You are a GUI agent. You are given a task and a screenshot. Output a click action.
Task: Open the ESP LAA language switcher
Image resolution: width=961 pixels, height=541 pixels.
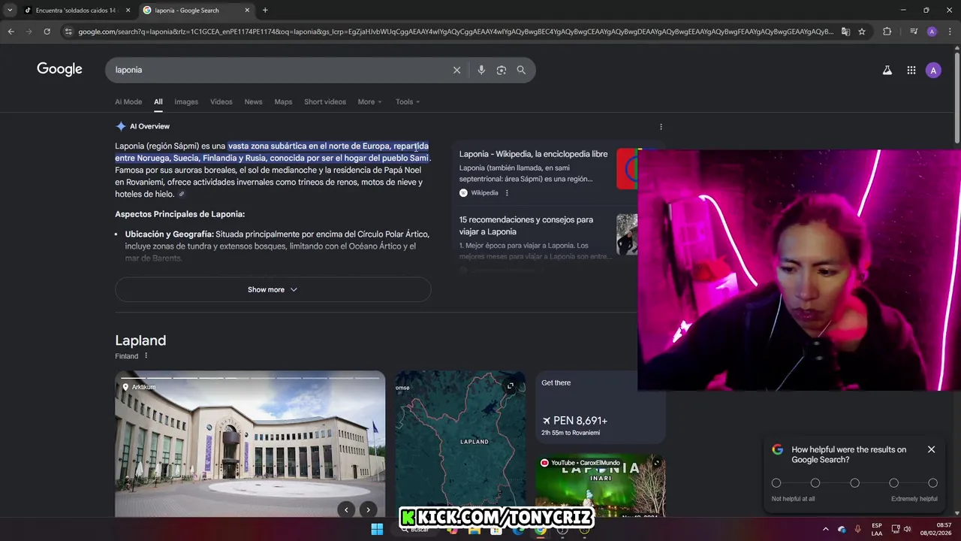tap(877, 529)
